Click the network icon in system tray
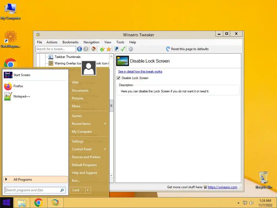 pos(245,203)
